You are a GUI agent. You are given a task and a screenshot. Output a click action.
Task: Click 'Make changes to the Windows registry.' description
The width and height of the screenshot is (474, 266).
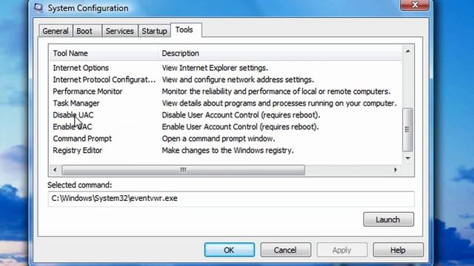click(x=227, y=150)
